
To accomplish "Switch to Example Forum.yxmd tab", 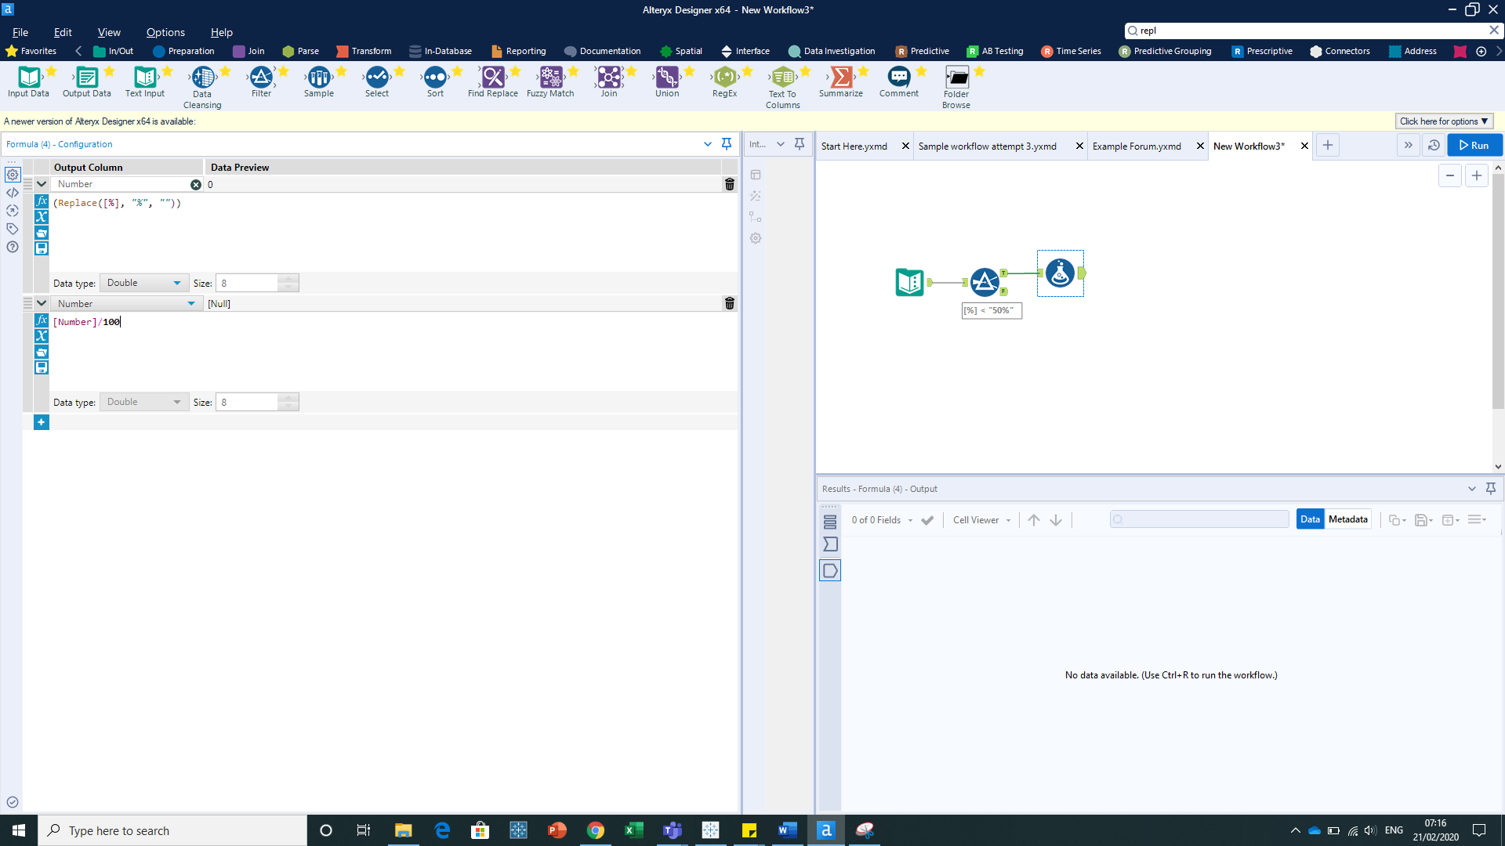I will 1137,146.
